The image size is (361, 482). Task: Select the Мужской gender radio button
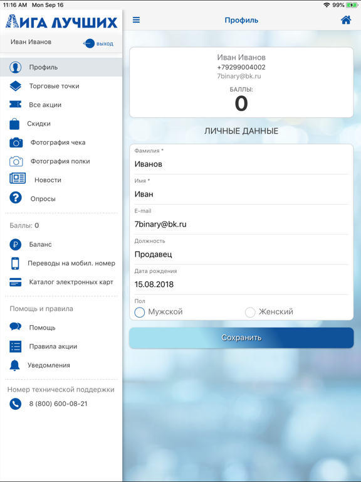click(140, 313)
